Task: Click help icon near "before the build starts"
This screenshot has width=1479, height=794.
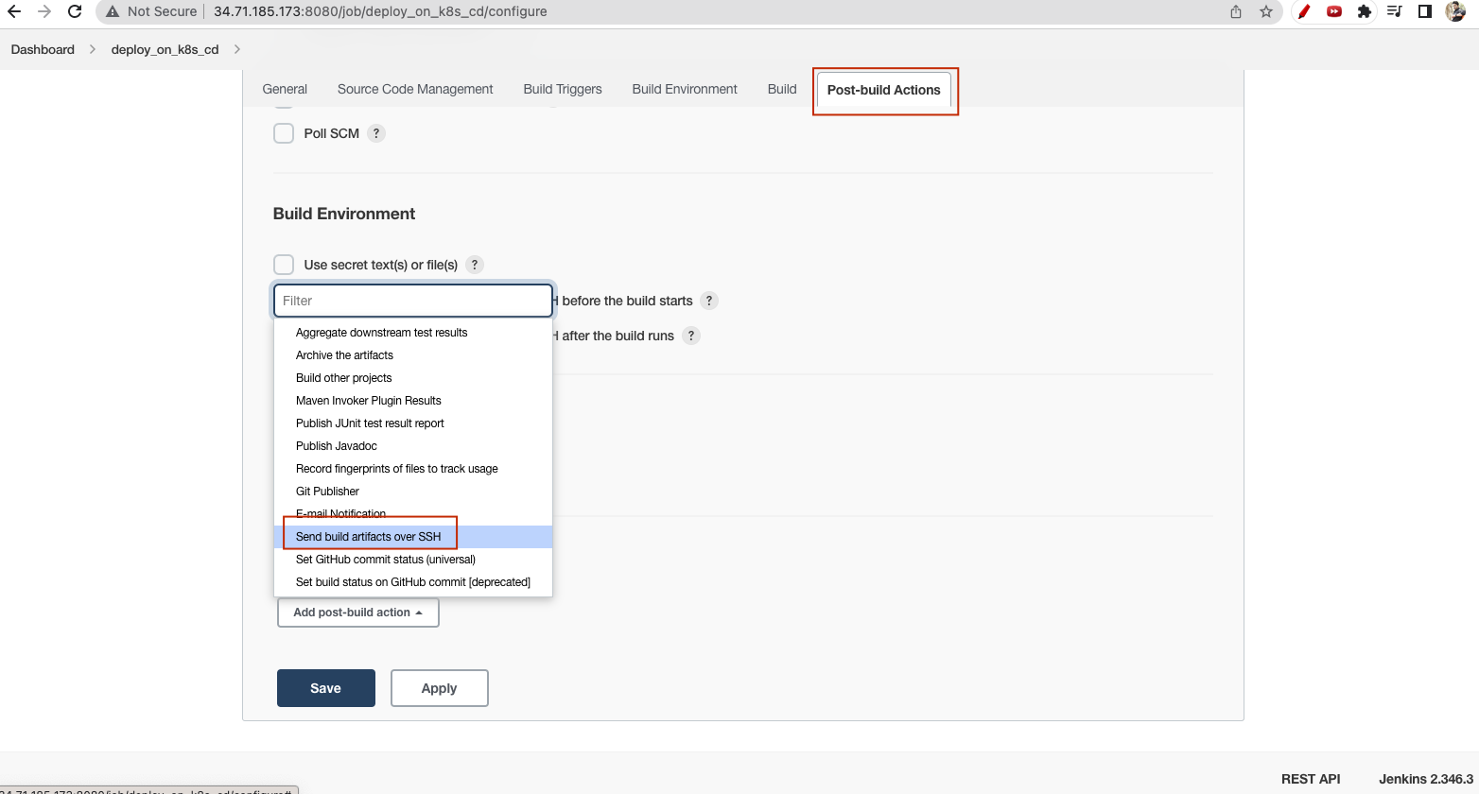Action: click(709, 301)
